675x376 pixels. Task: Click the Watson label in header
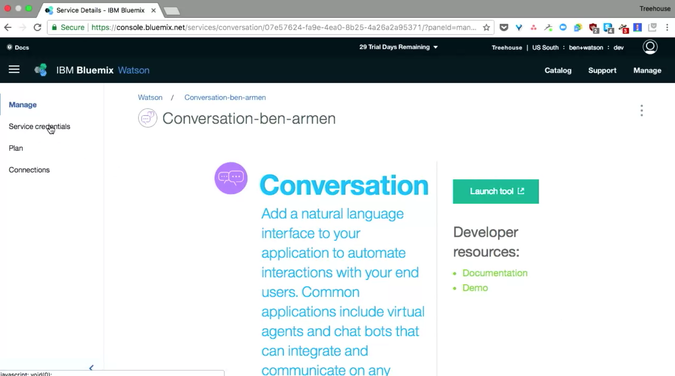point(134,70)
